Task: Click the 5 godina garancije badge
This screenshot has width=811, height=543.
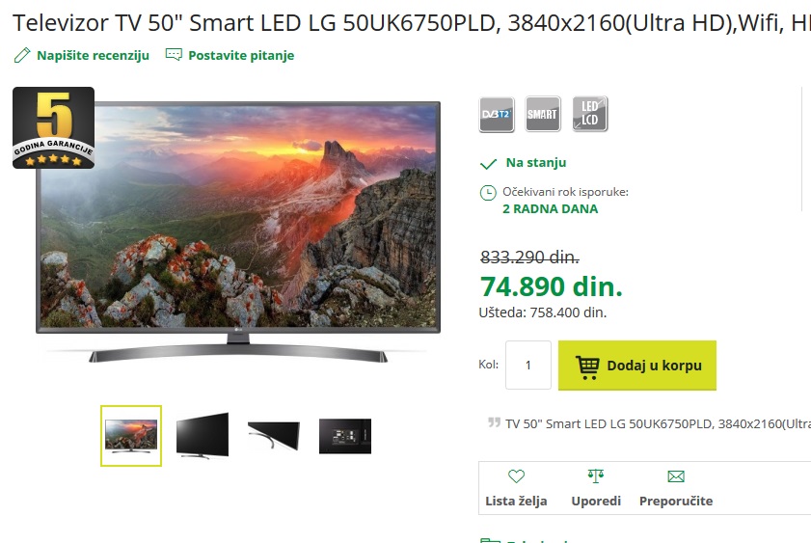Action: click(x=53, y=127)
